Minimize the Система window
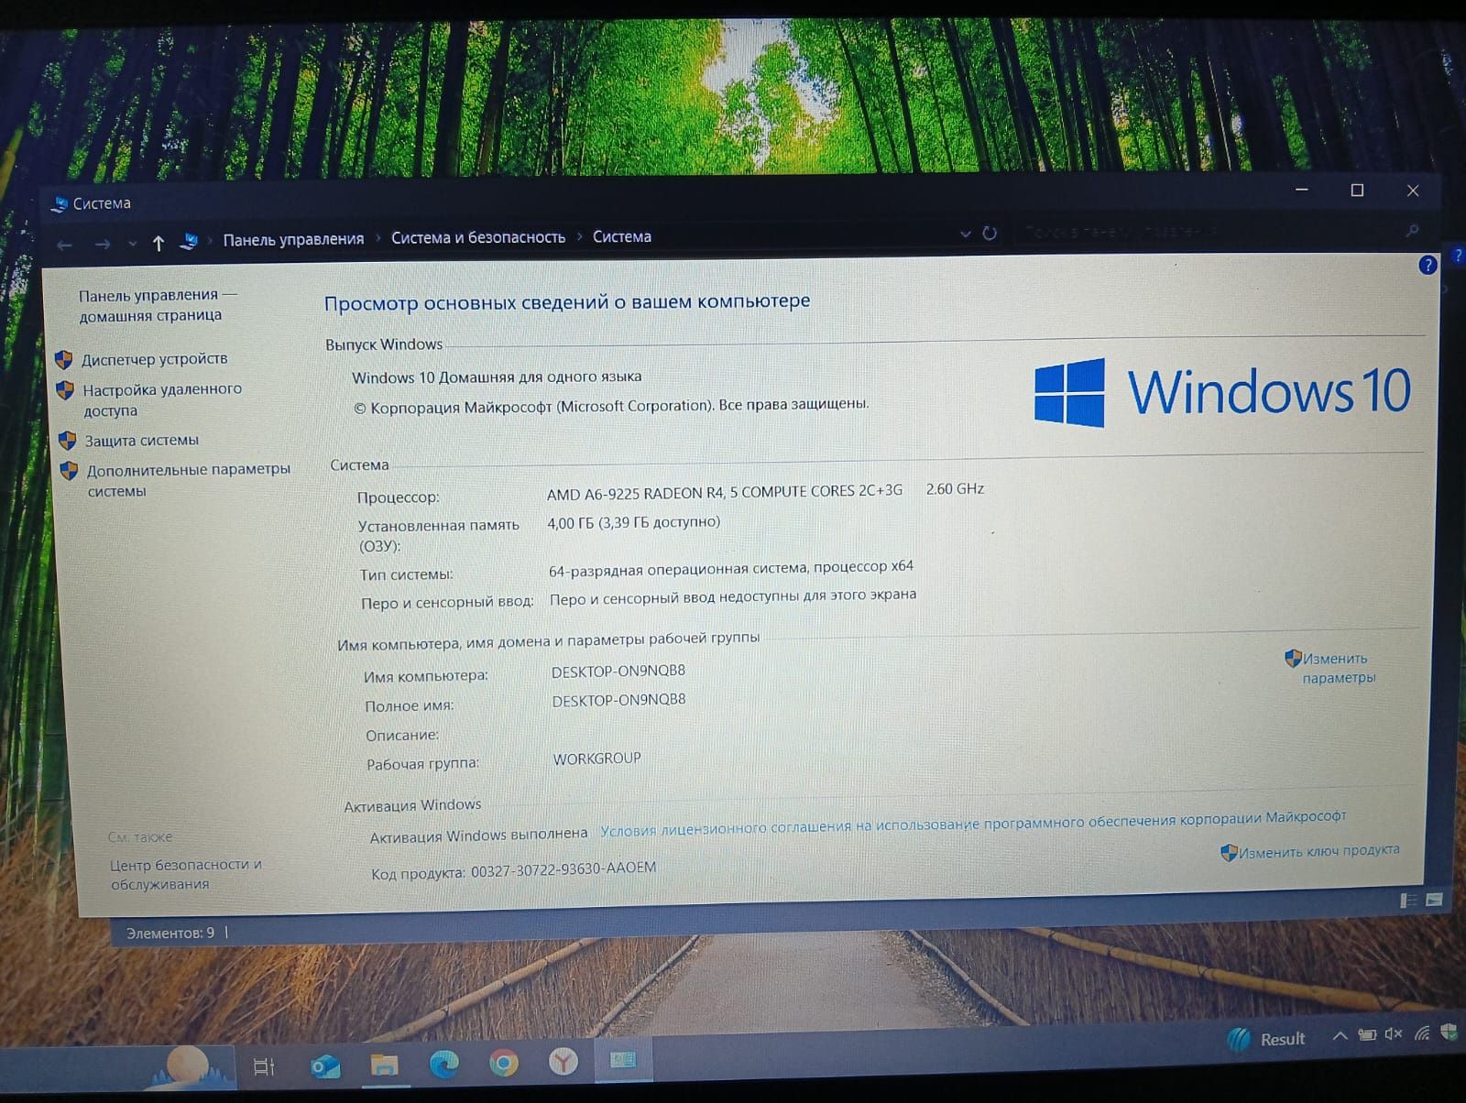Image resolution: width=1466 pixels, height=1103 pixels. click(1302, 191)
